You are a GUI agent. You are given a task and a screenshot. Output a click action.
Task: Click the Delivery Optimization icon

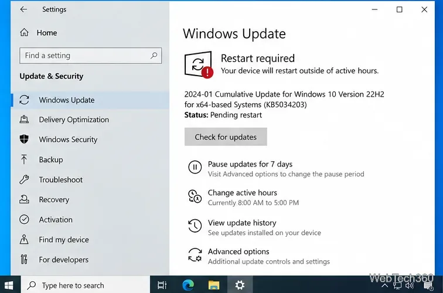(x=24, y=120)
